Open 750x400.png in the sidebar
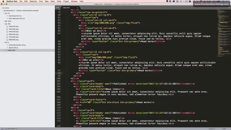Viewport: 231px width, 130px height. click(x=14, y=37)
